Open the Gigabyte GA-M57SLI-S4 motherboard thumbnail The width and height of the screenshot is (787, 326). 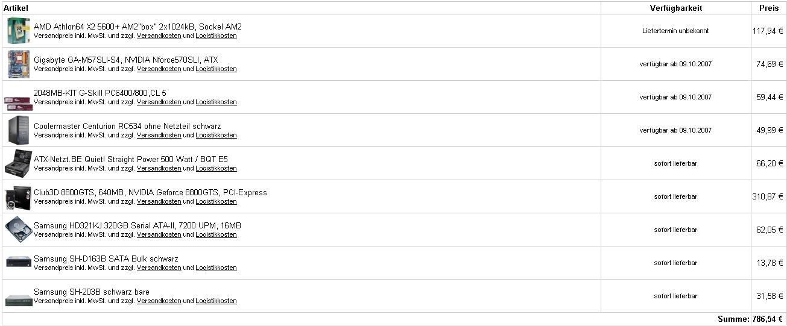click(x=18, y=64)
